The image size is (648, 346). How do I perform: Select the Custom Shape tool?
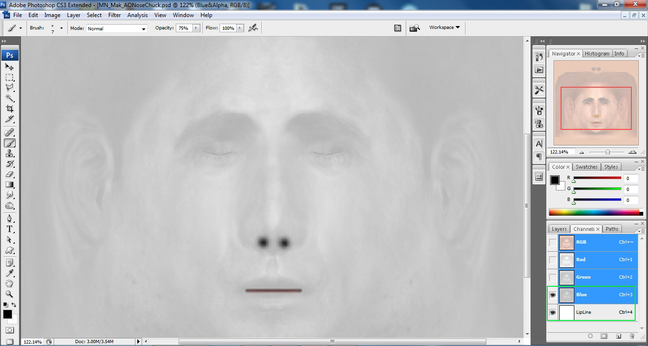(x=10, y=250)
